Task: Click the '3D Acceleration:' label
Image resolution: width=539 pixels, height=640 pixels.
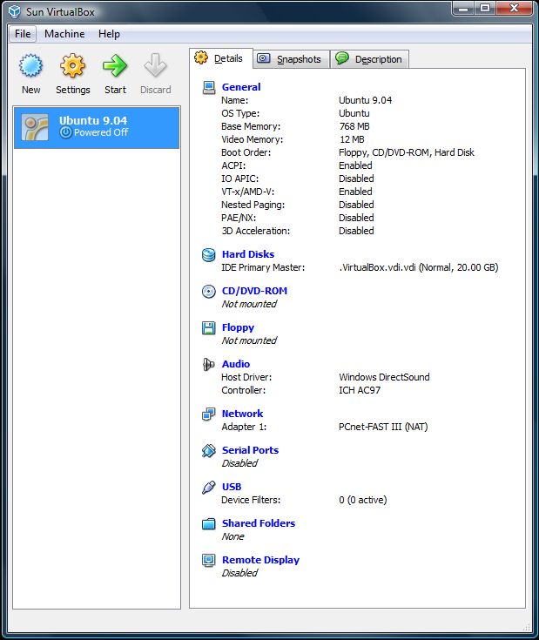Action: click(256, 231)
